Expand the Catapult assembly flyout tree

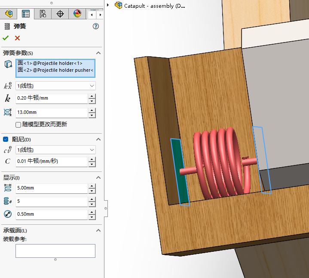[108, 6]
